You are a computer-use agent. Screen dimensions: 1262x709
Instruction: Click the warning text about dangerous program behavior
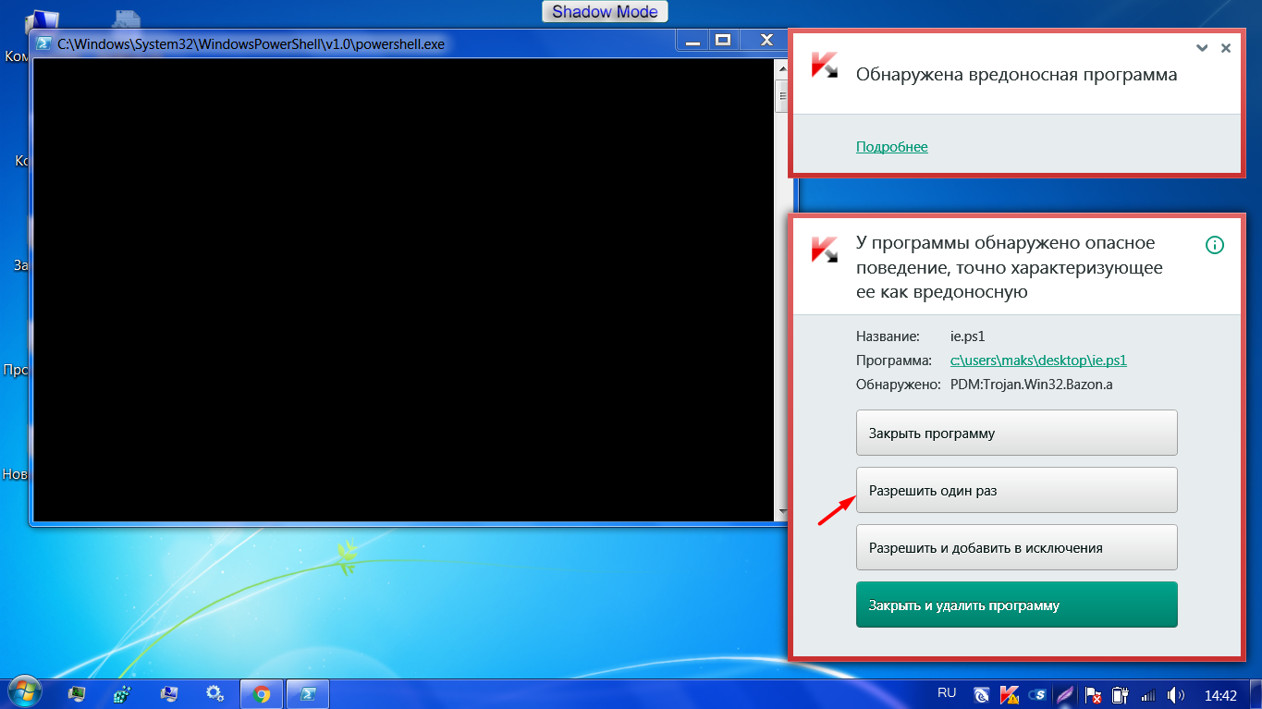pyautogui.click(x=1010, y=267)
